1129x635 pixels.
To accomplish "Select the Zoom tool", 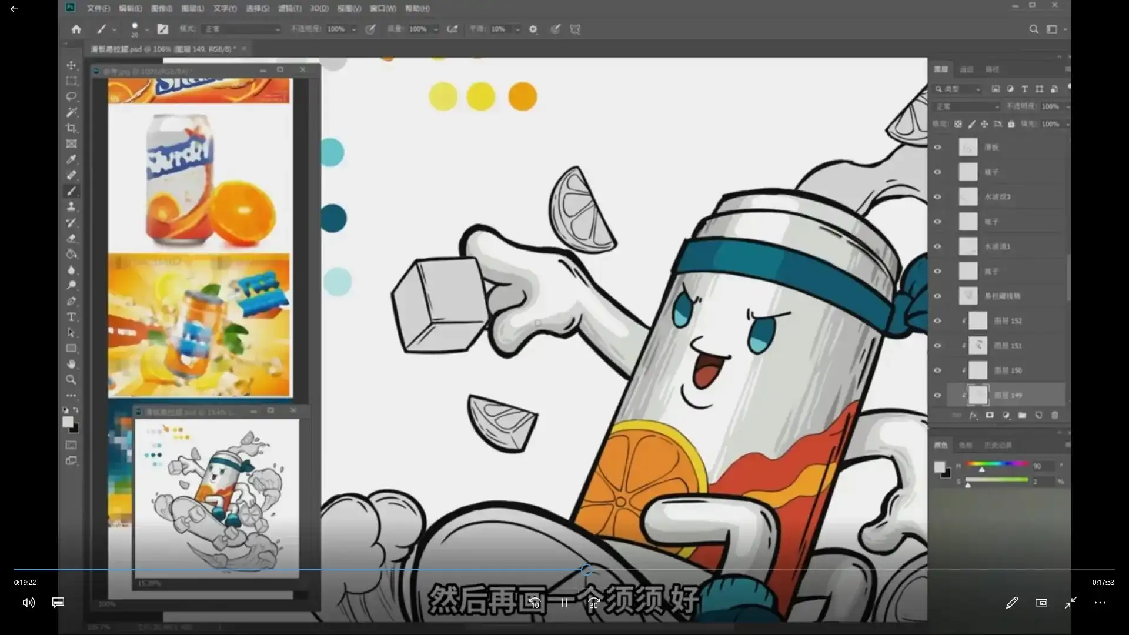I will [71, 380].
